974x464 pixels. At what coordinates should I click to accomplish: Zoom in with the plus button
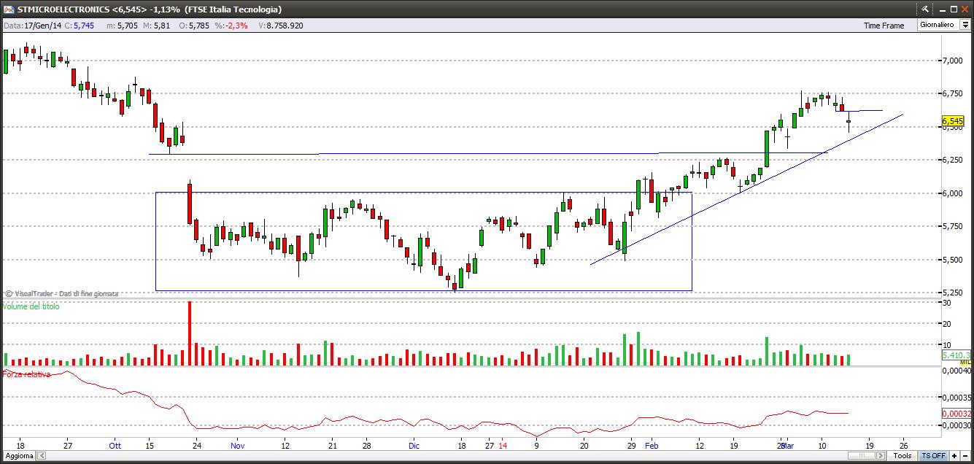tap(954, 456)
